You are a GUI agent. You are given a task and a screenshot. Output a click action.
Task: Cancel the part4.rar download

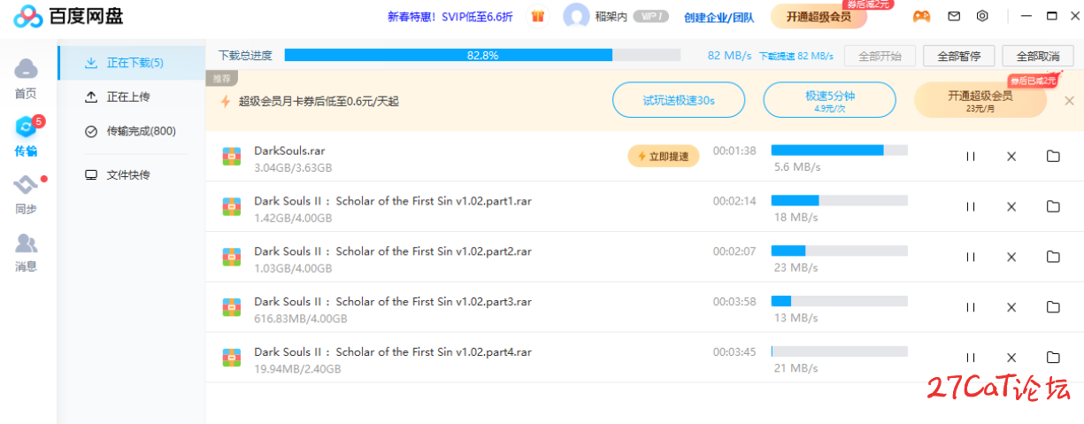click(1011, 358)
